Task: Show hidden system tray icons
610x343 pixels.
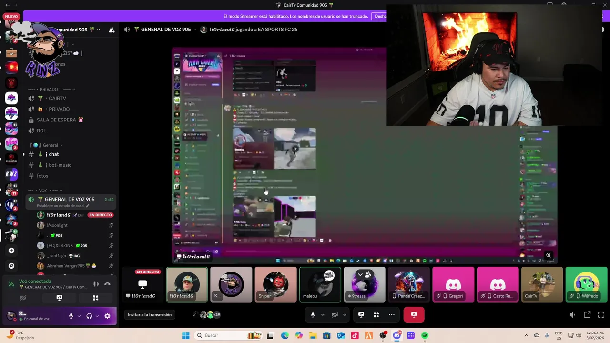Action: tap(526, 335)
